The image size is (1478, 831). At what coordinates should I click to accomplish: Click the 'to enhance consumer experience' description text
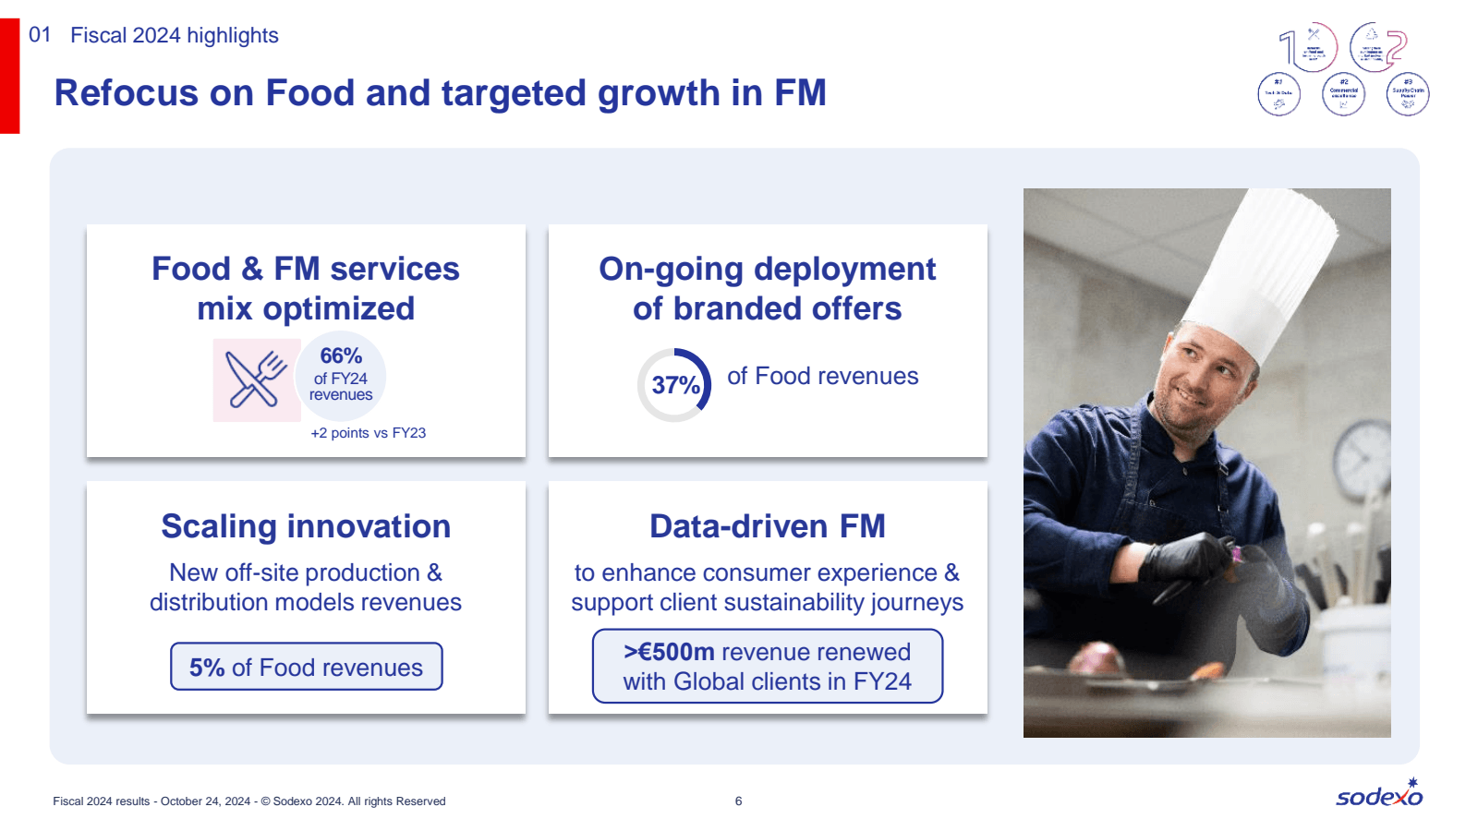pyautogui.click(x=767, y=587)
